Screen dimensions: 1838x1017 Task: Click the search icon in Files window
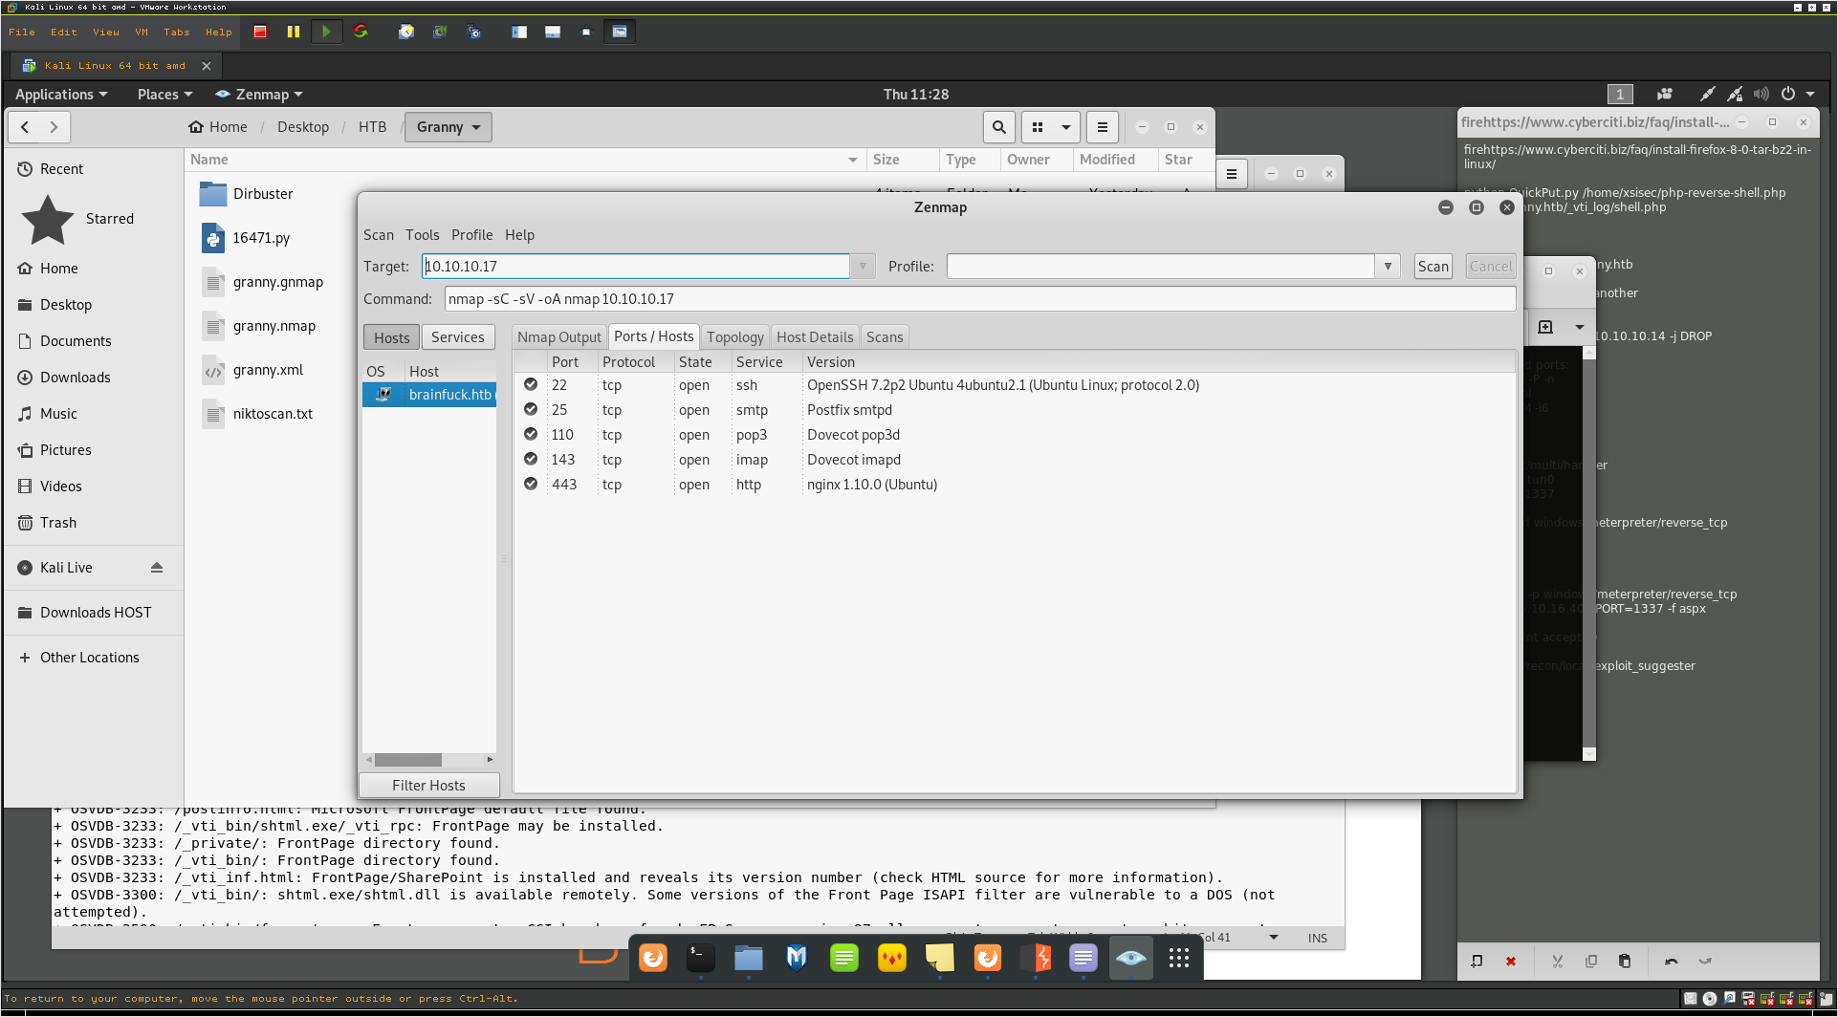[x=999, y=127]
